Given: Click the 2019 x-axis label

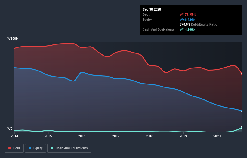Looking at the screenshot, I should [x=183, y=136].
